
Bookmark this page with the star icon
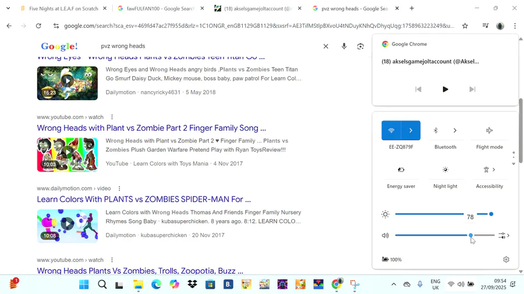click(465, 26)
